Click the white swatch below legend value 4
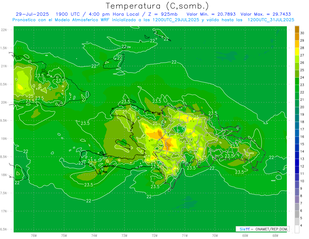This screenshot has width=309, height=239. [x=297, y=229]
